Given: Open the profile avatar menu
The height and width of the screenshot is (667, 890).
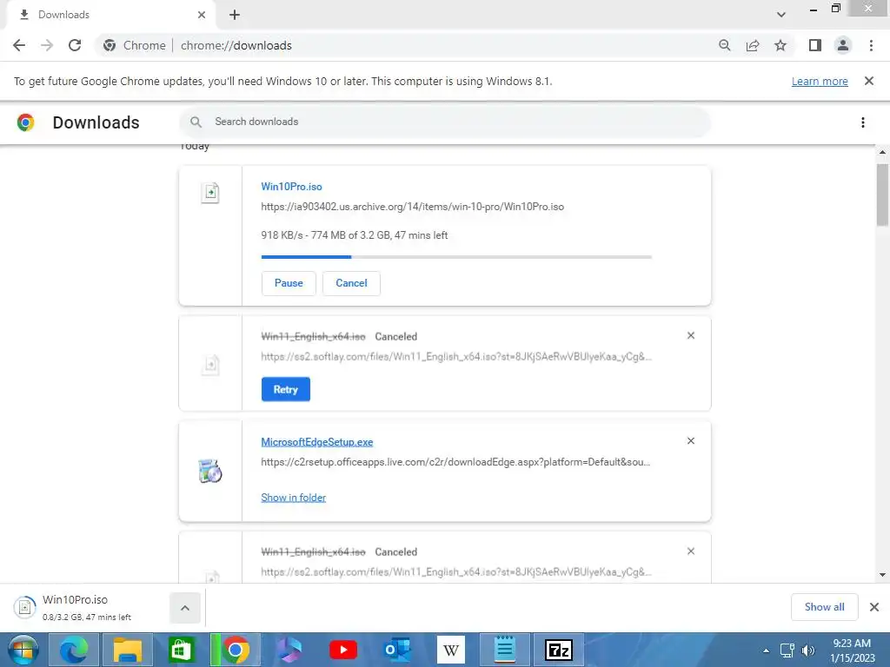Looking at the screenshot, I should coord(843,45).
